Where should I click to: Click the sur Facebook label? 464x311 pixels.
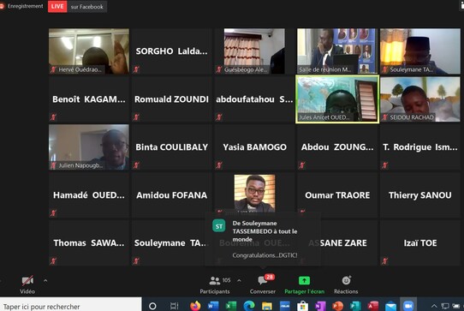[x=87, y=7]
